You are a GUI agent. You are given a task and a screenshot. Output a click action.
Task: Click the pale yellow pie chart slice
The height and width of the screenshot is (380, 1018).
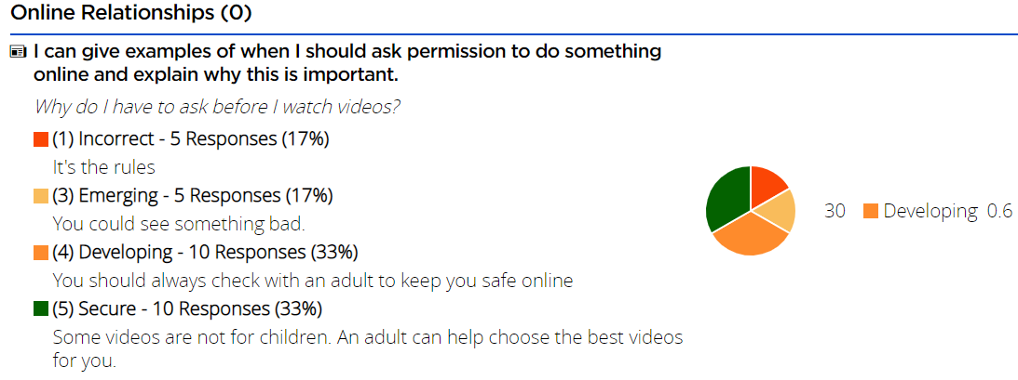point(779,211)
